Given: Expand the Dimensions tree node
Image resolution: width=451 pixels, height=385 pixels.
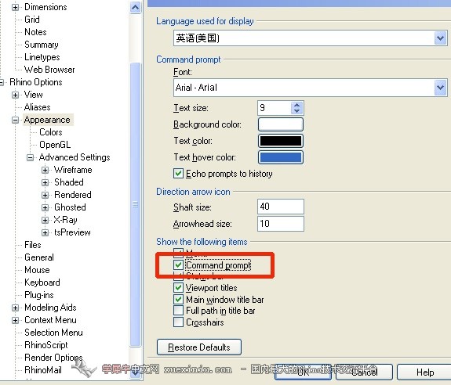Looking at the screenshot, I should pyautogui.click(x=15, y=7).
